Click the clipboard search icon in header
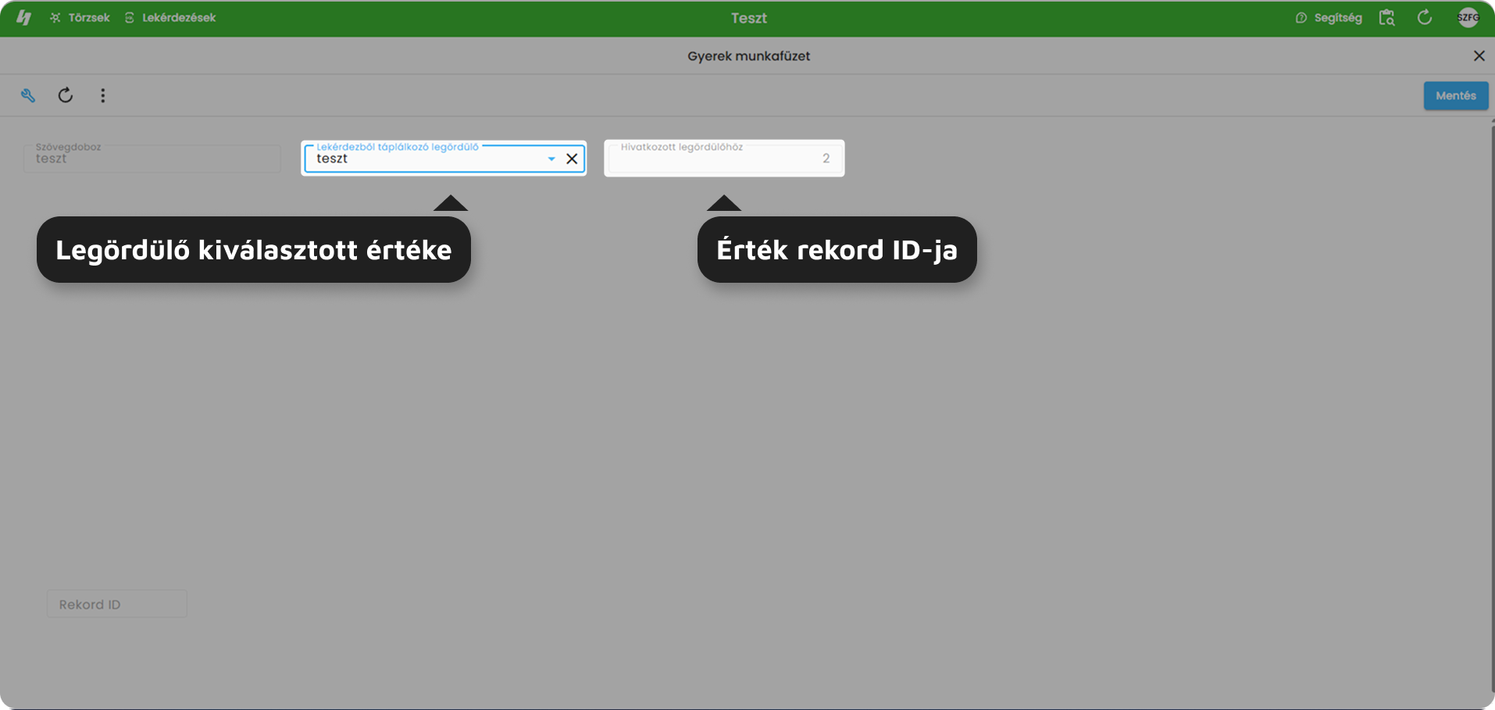1495x710 pixels. tap(1386, 17)
